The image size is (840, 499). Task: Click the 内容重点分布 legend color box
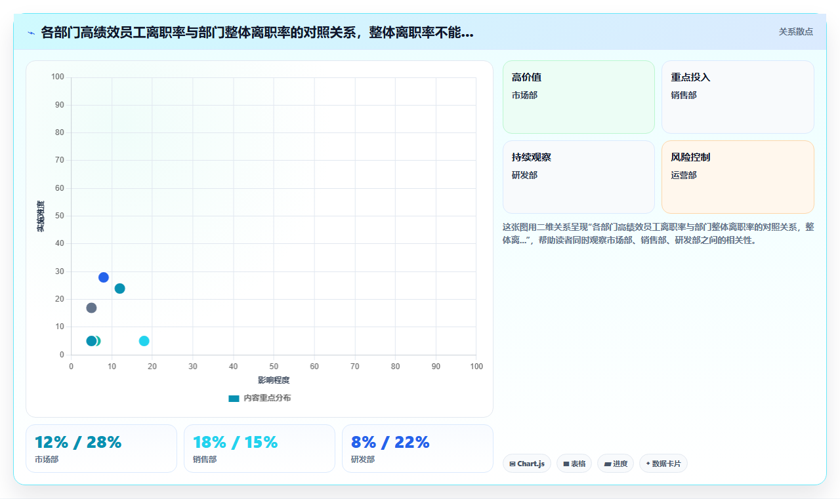(234, 399)
